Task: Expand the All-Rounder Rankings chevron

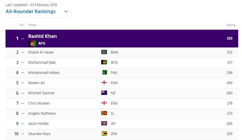Action: (x=66, y=11)
